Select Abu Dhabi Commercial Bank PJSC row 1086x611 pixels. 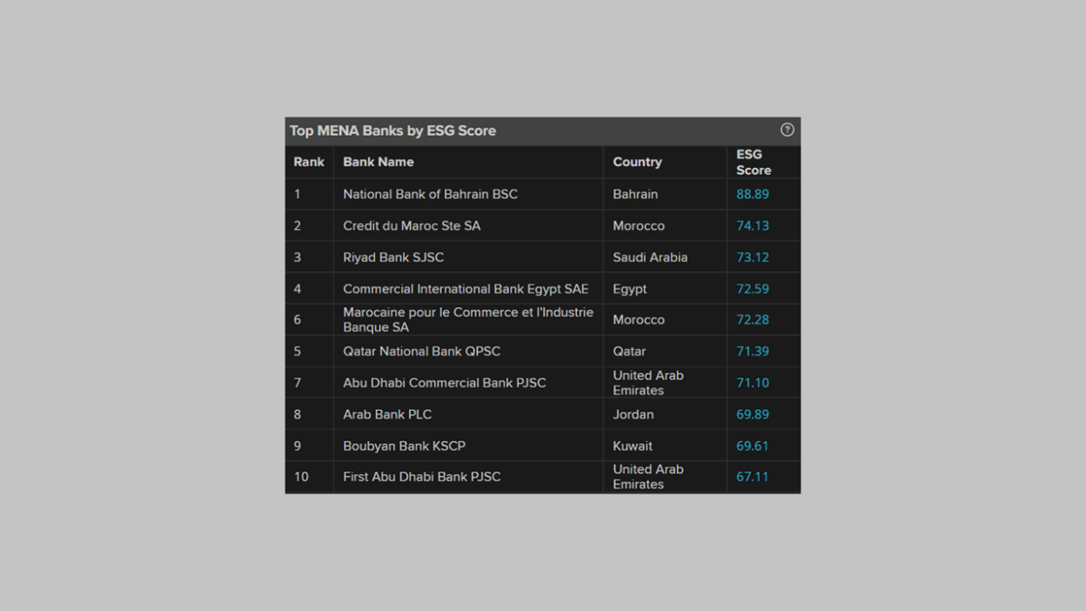[x=445, y=382]
